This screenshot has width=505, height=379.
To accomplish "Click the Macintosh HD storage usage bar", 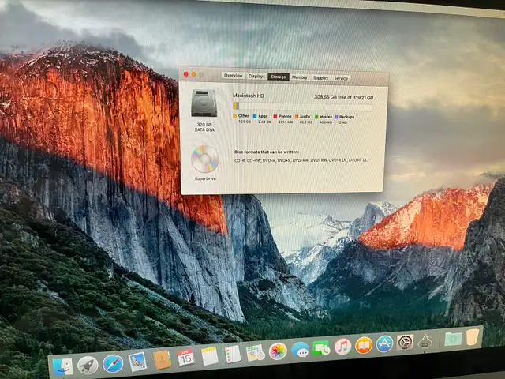I will 303,107.
